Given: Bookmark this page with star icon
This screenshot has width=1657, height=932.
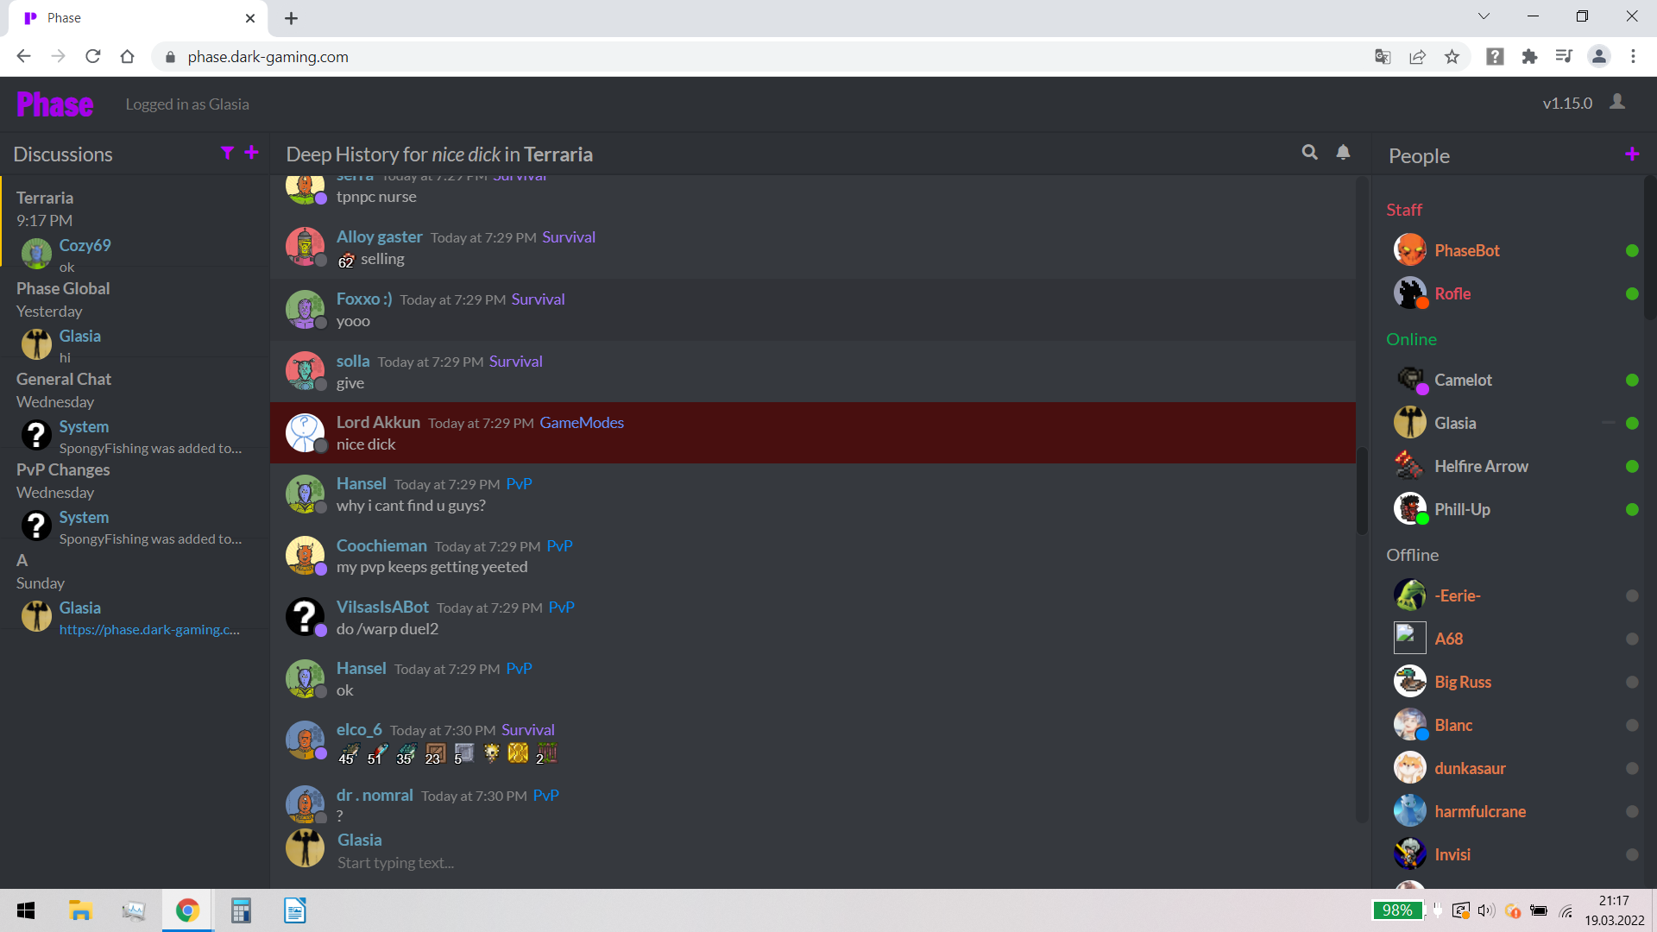Looking at the screenshot, I should (1452, 57).
